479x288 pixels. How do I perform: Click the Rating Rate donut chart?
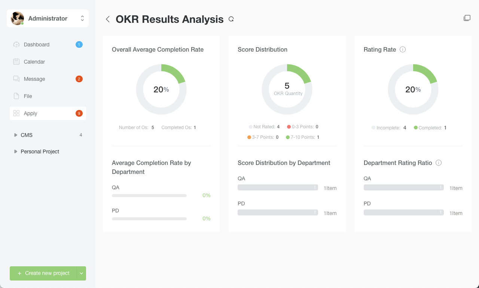point(413,89)
